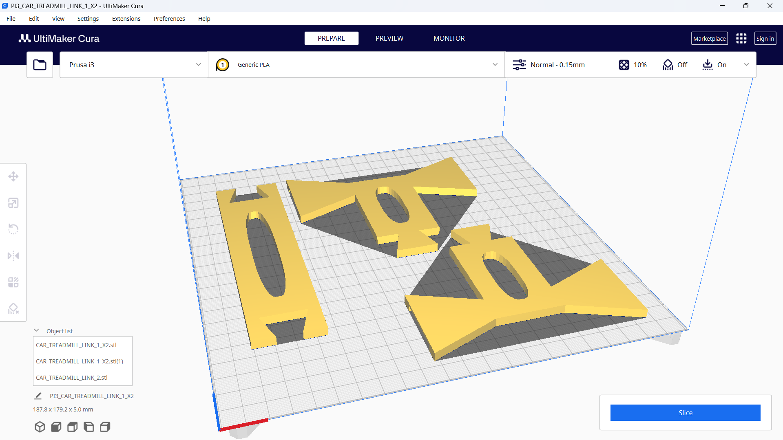
Task: Switch to the PREPARE stage
Action: 331,38
